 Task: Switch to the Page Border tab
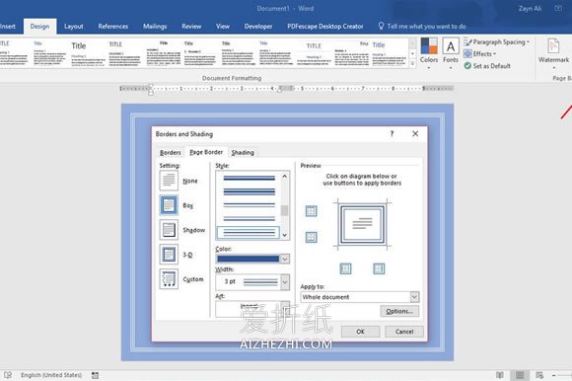coord(206,152)
